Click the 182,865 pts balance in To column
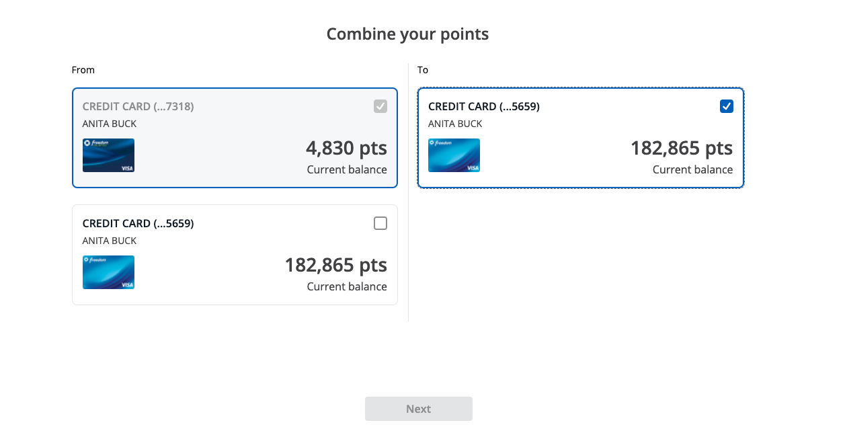 click(x=681, y=148)
